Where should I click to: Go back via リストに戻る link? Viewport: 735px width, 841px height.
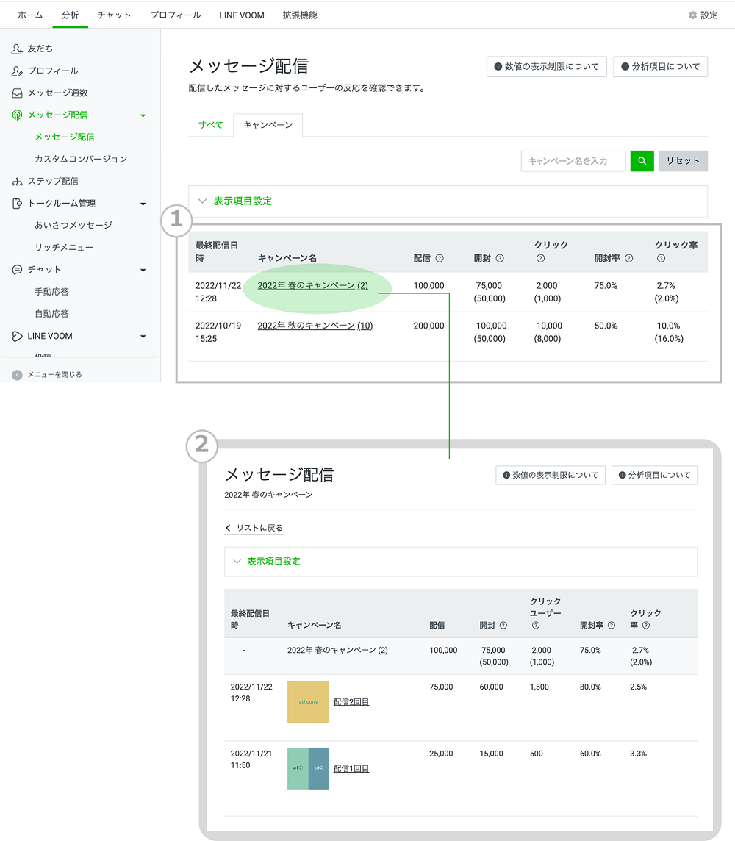click(254, 528)
